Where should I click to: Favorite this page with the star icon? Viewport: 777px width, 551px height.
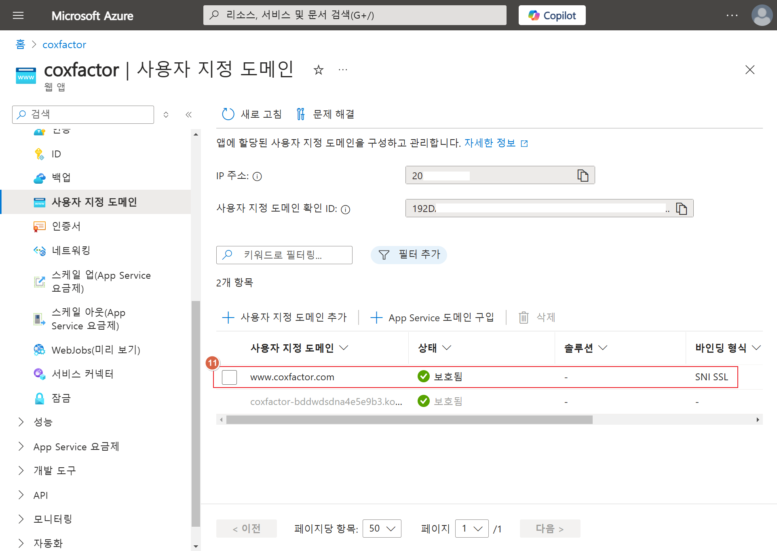(x=319, y=70)
